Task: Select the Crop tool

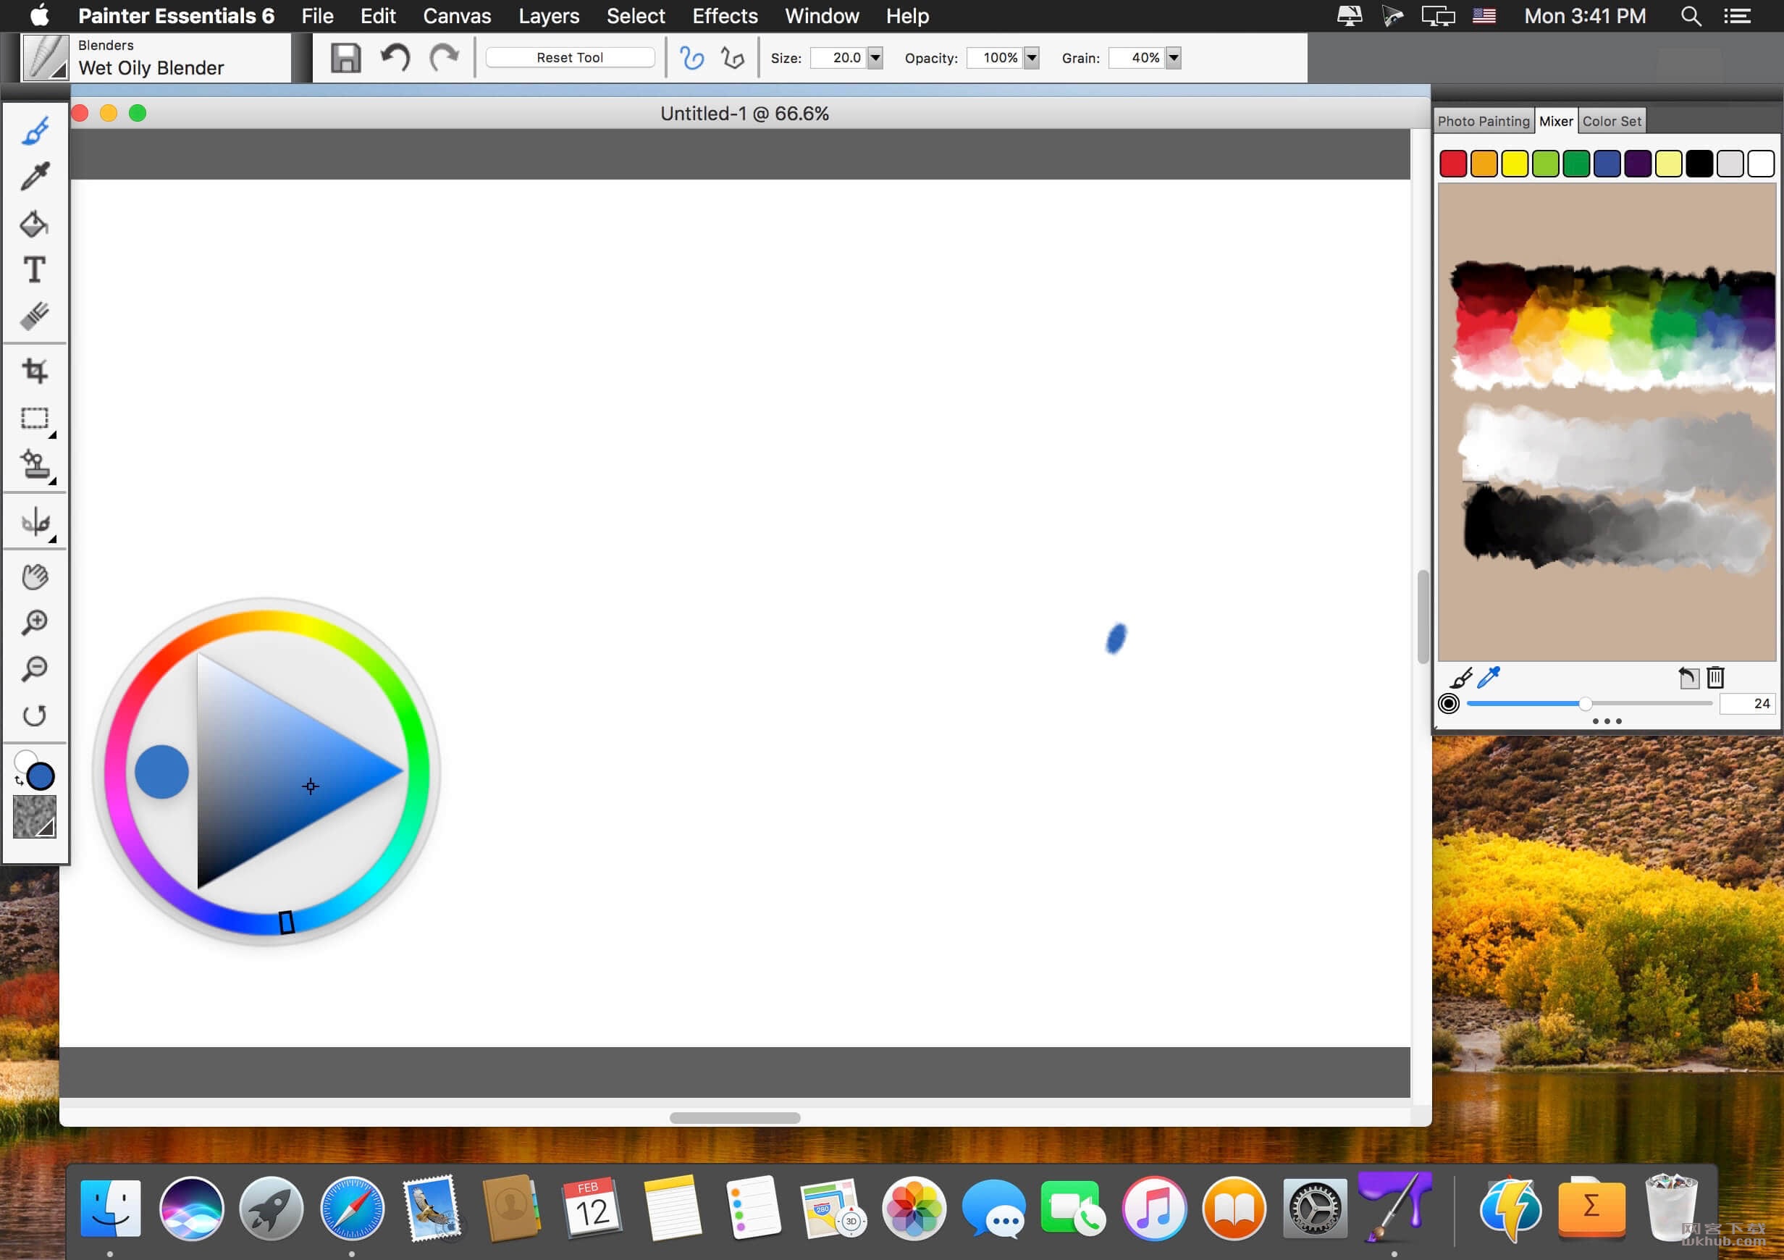Action: pyautogui.click(x=35, y=370)
